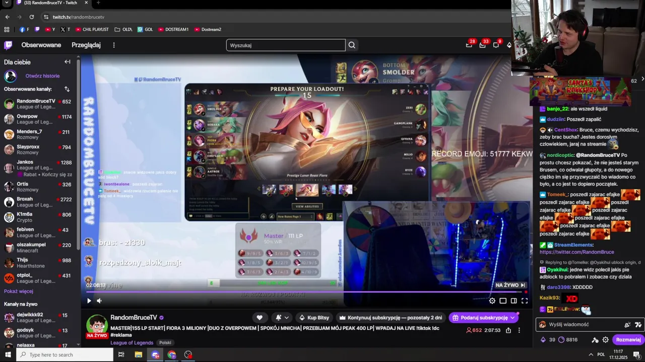Play the stream video
Image resolution: width=645 pixels, height=362 pixels.
89,301
